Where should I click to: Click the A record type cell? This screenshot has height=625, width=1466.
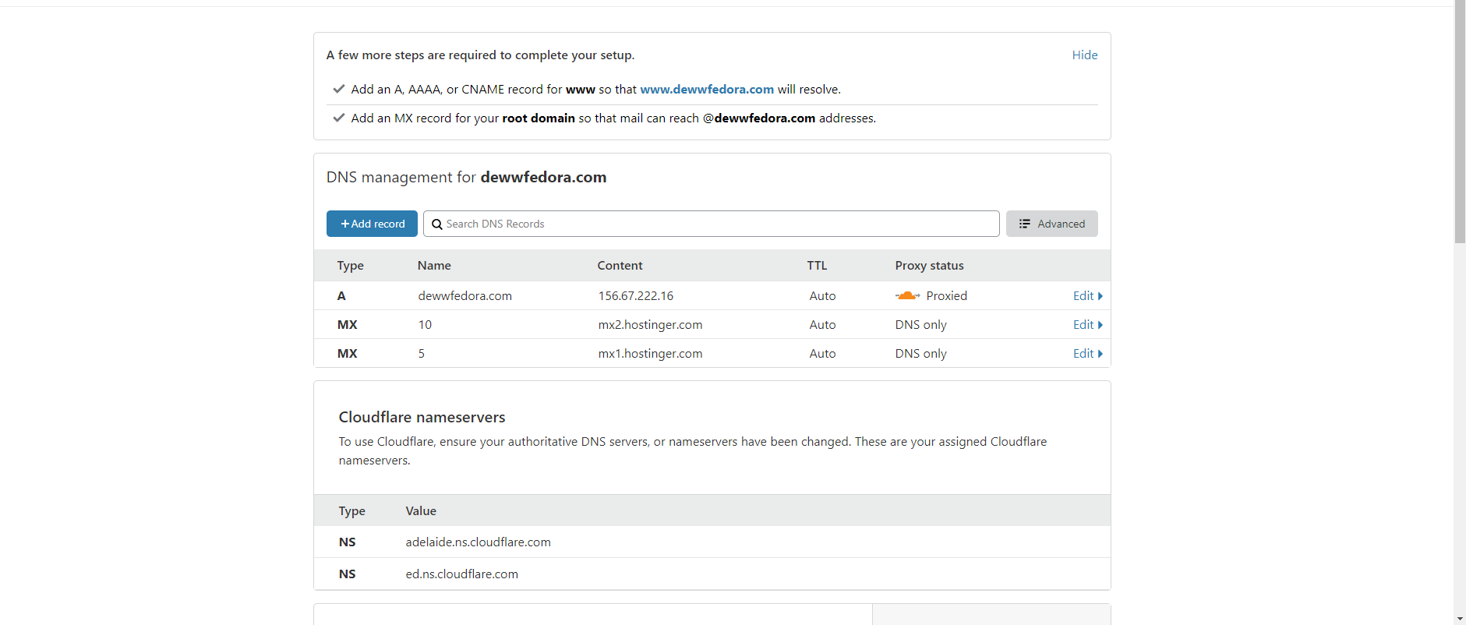coord(341,295)
